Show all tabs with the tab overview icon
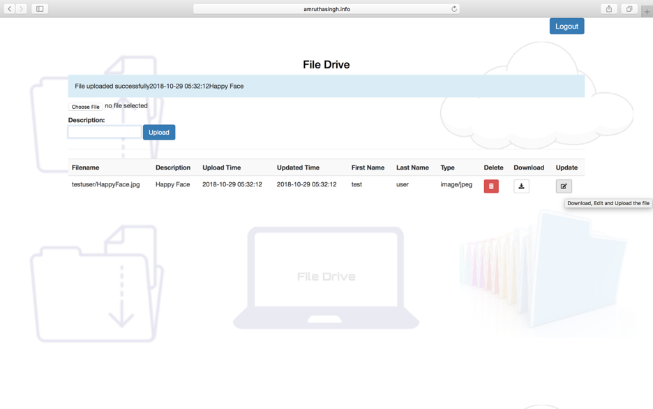 tap(628, 8)
